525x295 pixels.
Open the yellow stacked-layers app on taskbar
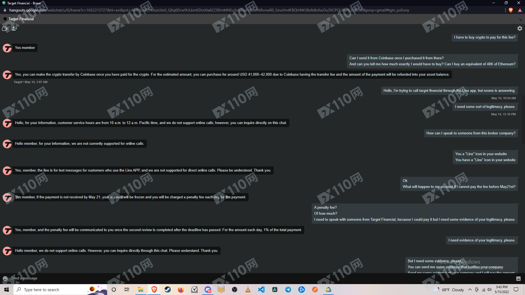point(221,290)
